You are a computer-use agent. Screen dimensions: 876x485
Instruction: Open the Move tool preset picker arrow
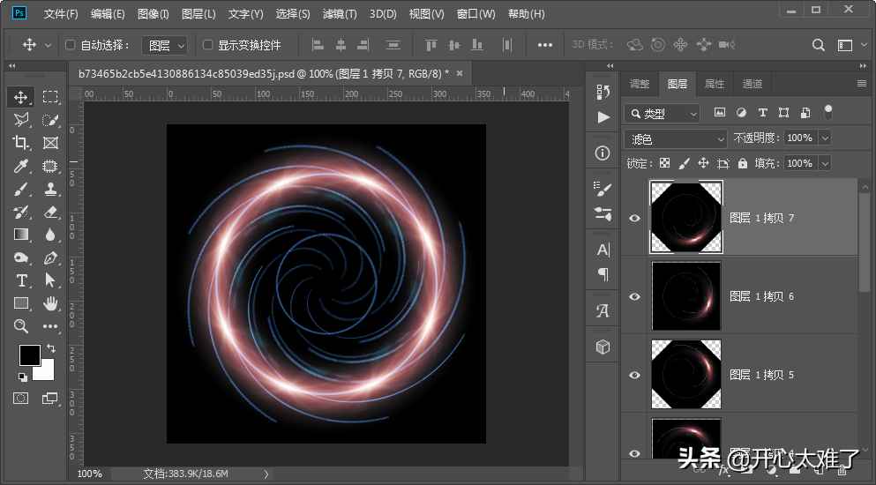48,45
